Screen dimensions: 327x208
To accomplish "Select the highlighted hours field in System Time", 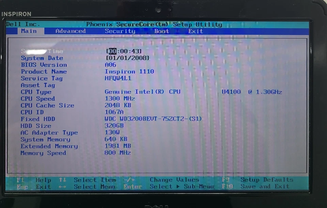I will (x=112, y=51).
